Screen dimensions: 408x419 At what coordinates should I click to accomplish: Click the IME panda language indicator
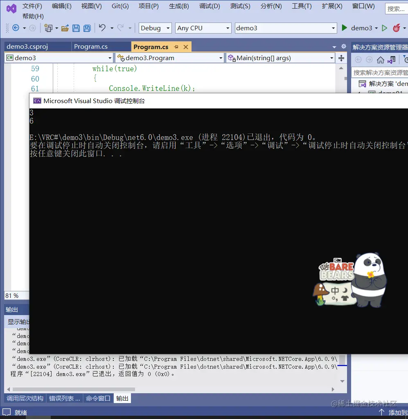[350, 280]
